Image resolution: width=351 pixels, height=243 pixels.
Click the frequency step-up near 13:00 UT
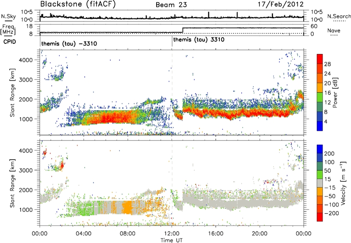183,30
